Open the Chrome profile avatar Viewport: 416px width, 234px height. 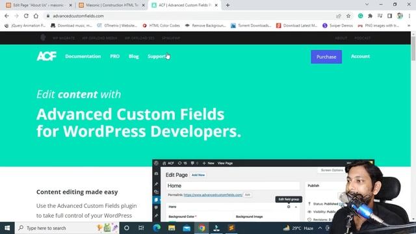coord(400,16)
